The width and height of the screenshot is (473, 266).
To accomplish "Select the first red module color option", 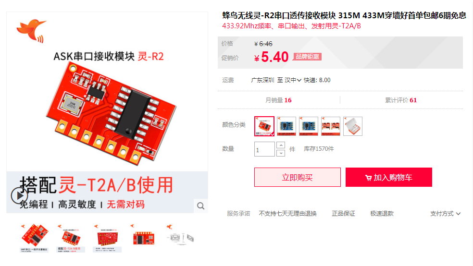I will [264, 126].
